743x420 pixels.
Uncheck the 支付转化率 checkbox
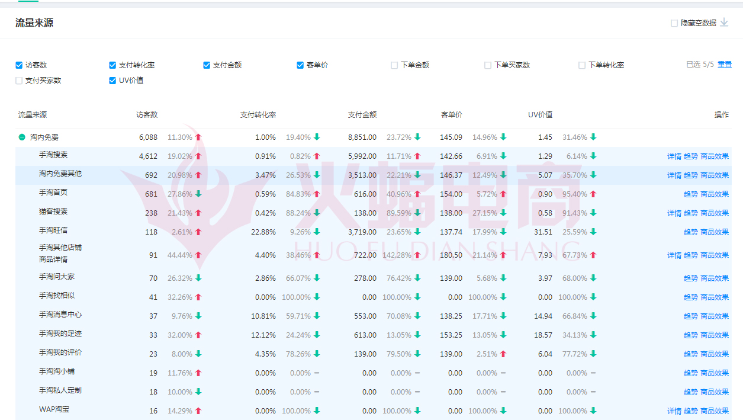tap(112, 65)
